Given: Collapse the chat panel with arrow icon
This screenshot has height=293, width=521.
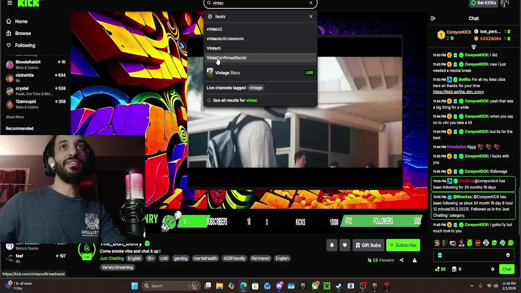Looking at the screenshot, I should coord(433,18).
